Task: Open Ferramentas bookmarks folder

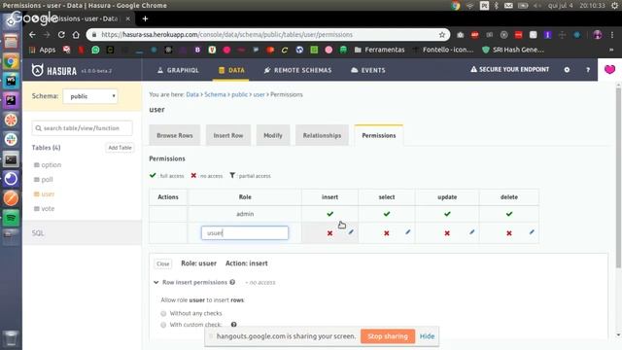Action: pyautogui.click(x=379, y=50)
